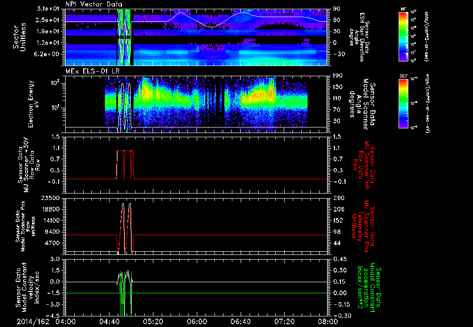The width and height of the screenshot is (473, 327).
Task: Click the 14100 scanner position tick value
Action: click(x=50, y=220)
